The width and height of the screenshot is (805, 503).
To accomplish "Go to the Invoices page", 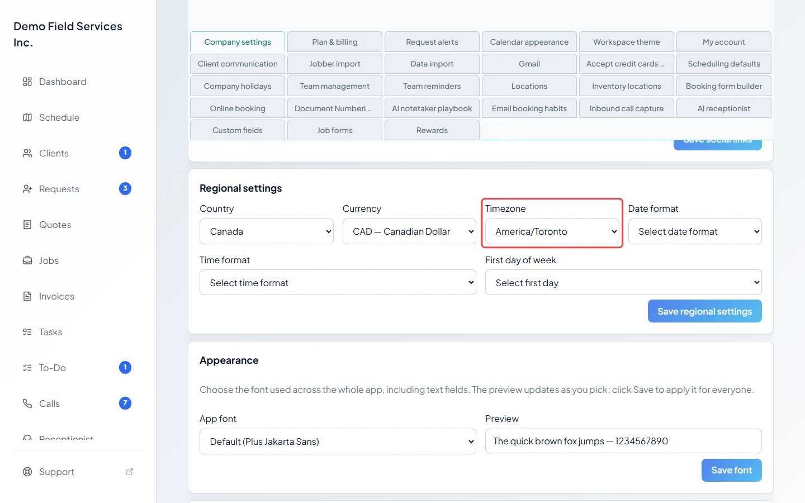I will tap(77, 296).
